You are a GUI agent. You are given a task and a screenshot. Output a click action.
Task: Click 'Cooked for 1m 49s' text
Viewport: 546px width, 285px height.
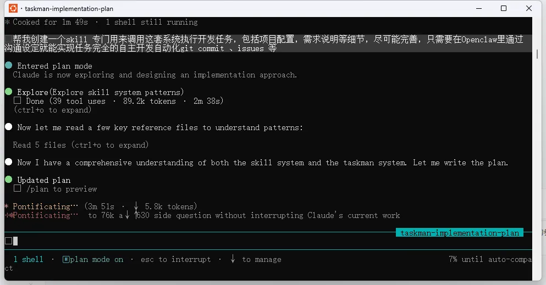pos(51,23)
